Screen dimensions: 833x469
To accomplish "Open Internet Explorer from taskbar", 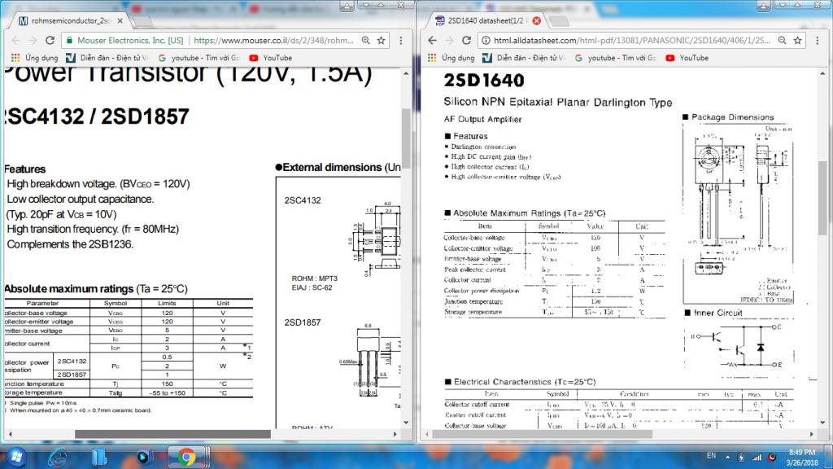I will (58, 457).
